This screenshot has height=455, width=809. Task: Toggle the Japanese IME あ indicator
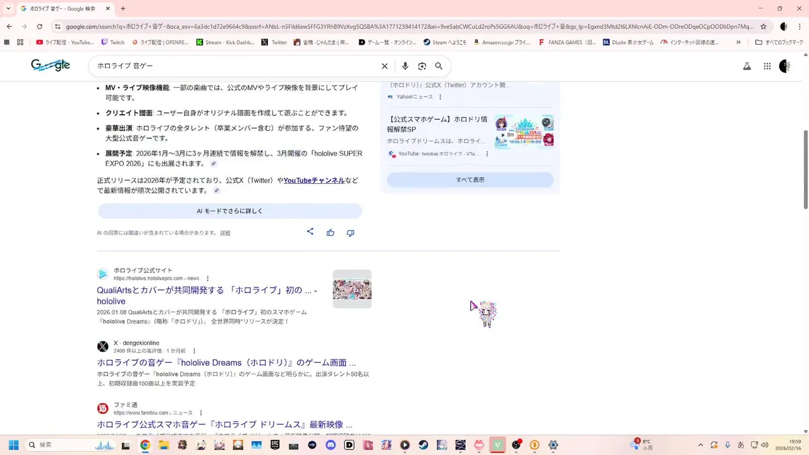click(741, 445)
